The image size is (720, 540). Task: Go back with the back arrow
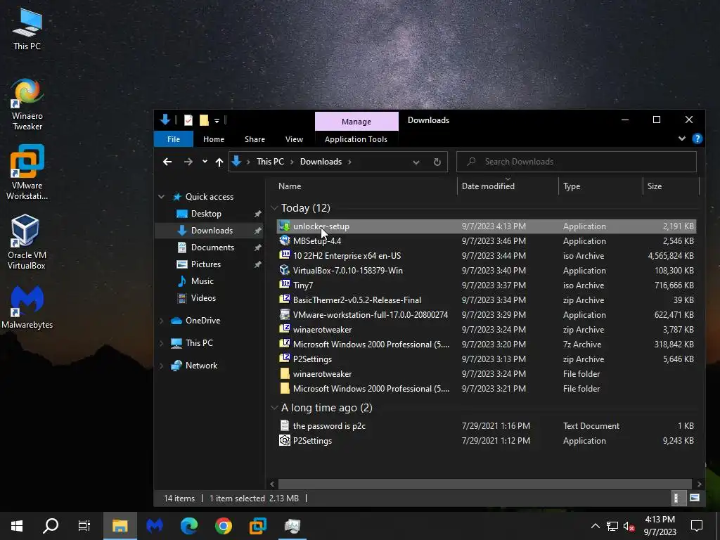tap(167, 162)
